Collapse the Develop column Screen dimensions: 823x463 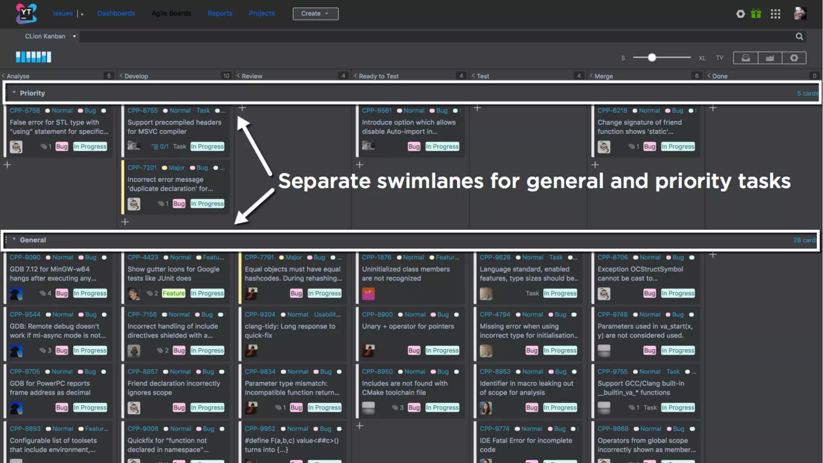point(121,76)
